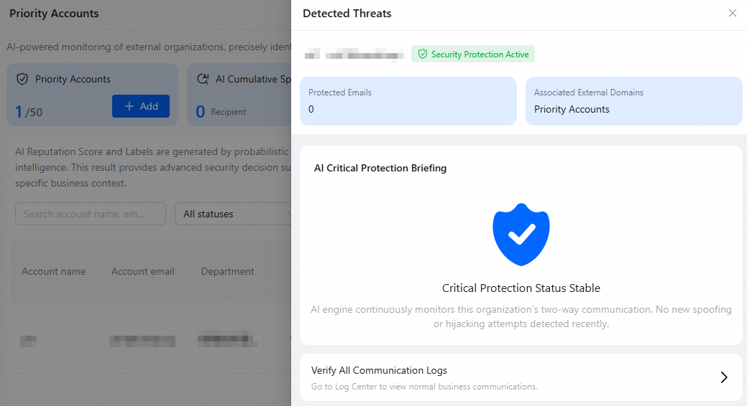Viewport: 747px width, 406px height.
Task: Click the Associated External Domains card
Action: click(633, 101)
